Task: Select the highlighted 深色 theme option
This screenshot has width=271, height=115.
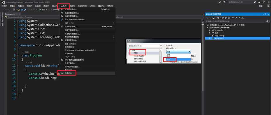Action: pos(179,60)
